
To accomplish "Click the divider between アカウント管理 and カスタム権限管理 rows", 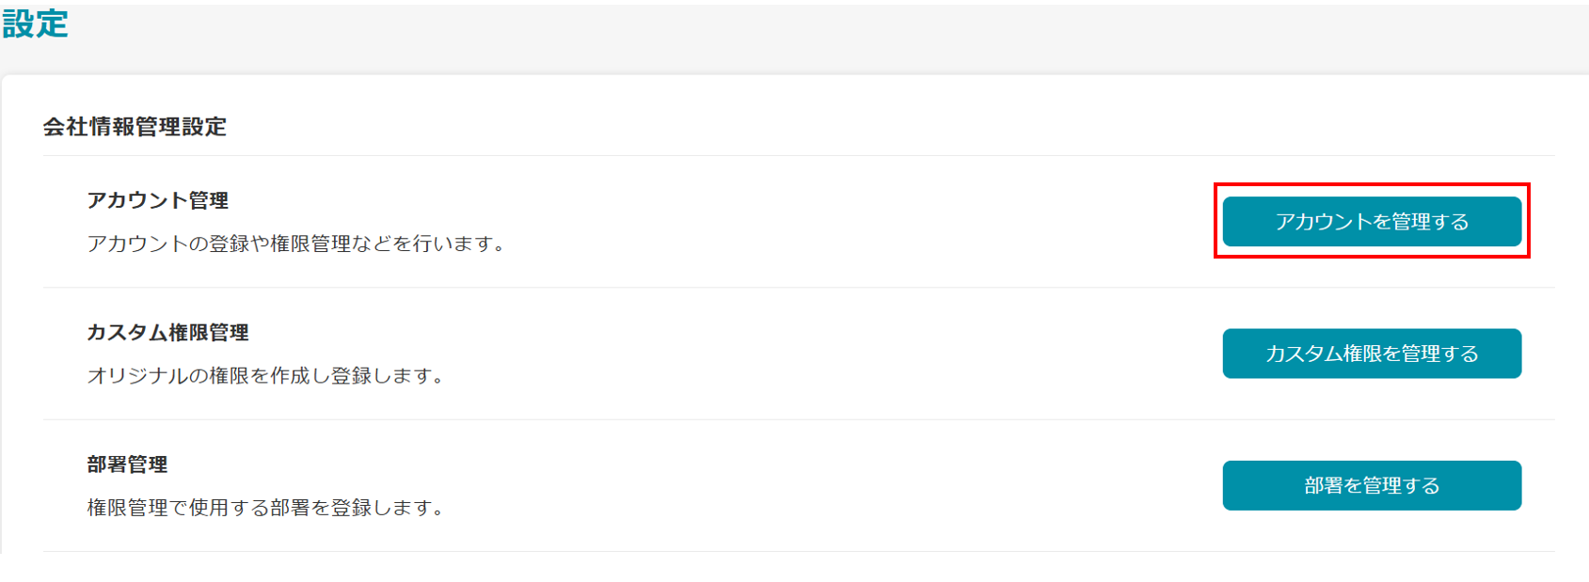I will [x=799, y=288].
